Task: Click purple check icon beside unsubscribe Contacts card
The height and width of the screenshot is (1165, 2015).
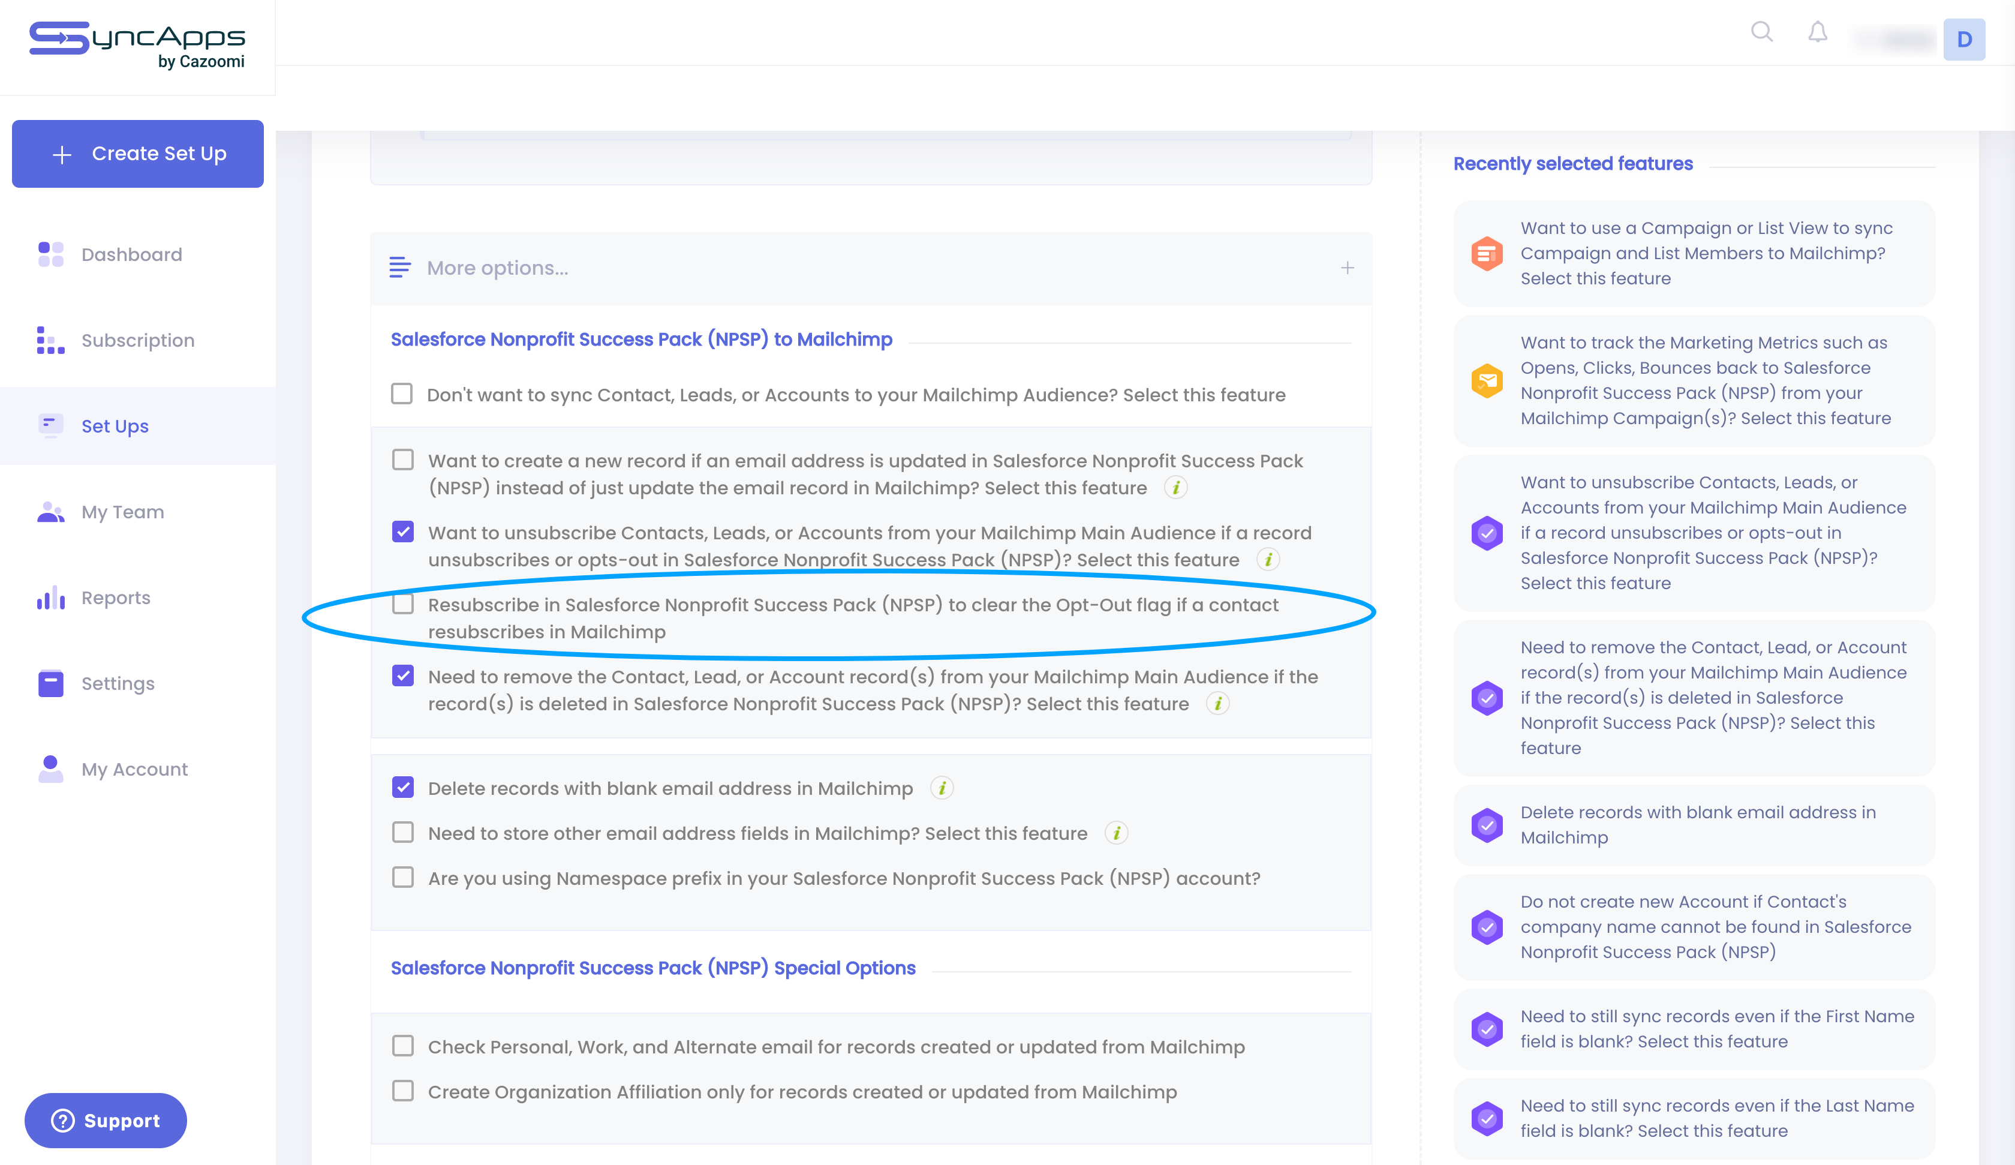Action: [x=1487, y=533]
